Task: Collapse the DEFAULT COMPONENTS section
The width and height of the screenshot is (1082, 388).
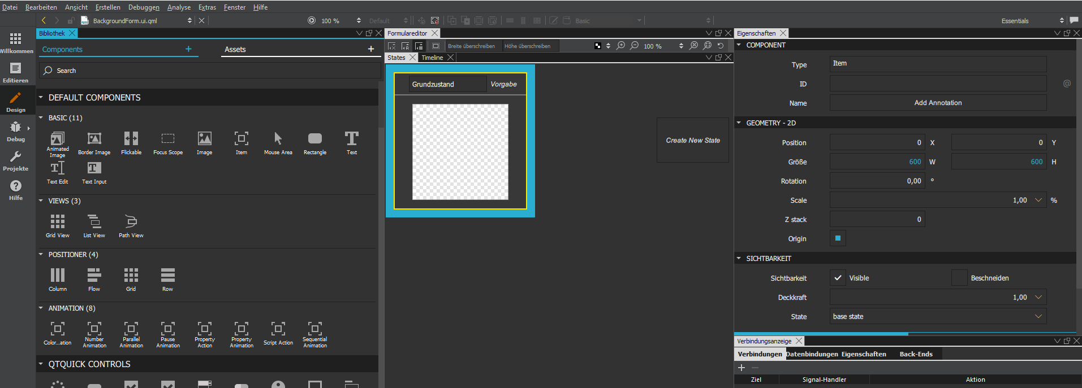Action: click(x=41, y=98)
